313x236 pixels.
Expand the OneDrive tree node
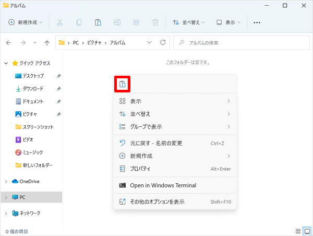(x=6, y=182)
